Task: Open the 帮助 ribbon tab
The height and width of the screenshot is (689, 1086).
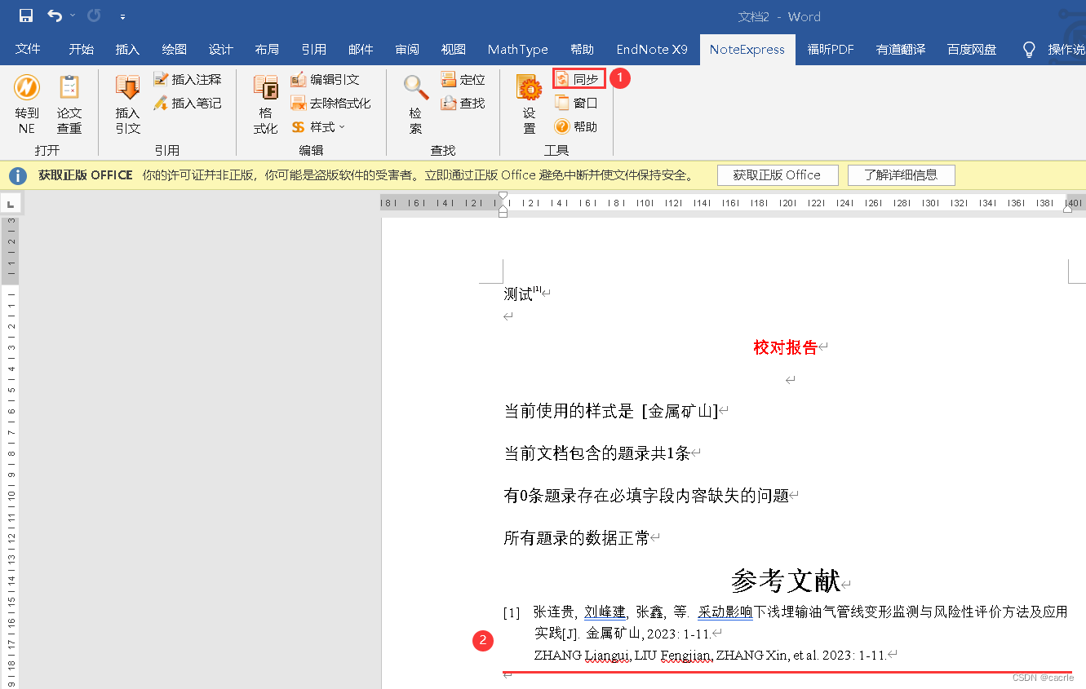Action: 582,49
